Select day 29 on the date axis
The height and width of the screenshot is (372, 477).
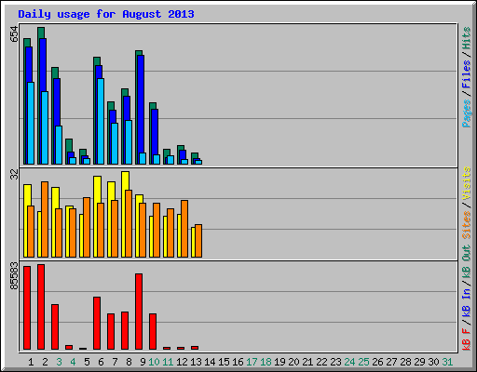[x=419, y=362]
